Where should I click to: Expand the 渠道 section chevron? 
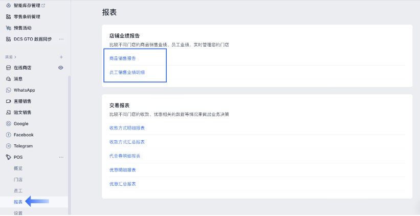click(15, 57)
